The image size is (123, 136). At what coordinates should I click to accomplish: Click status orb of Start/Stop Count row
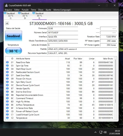click(x=7, y=69)
